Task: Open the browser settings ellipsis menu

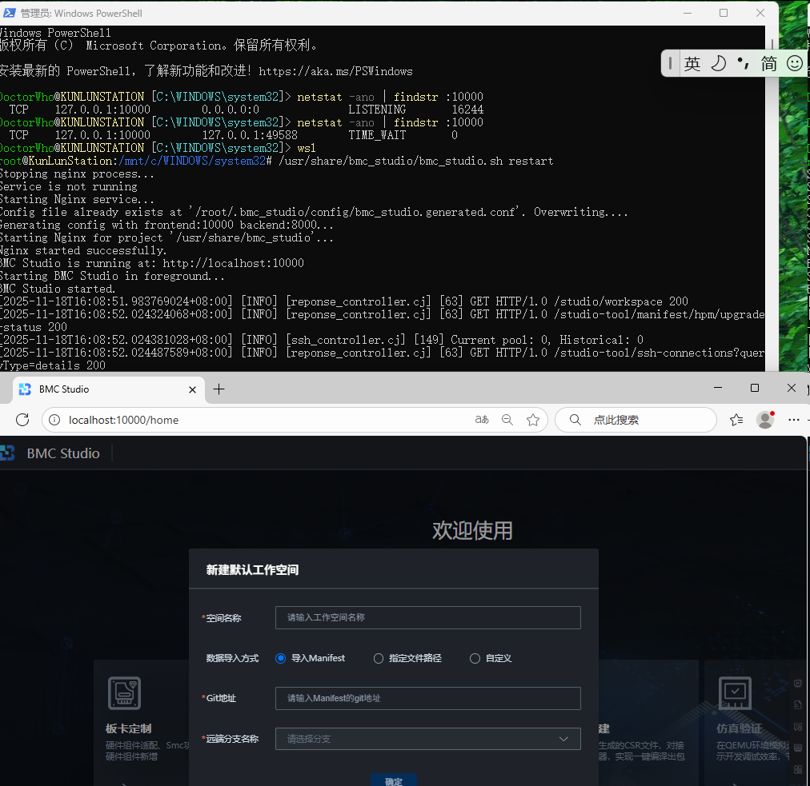Action: (793, 420)
